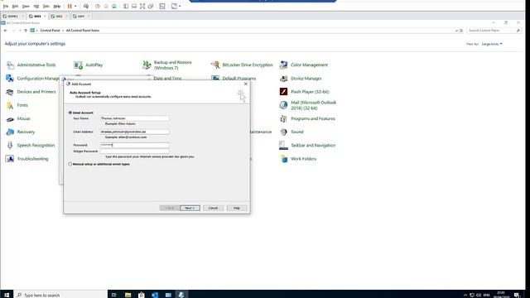The image size is (530, 298).
Task: Open the Windows Start menu
Action: click(7, 295)
